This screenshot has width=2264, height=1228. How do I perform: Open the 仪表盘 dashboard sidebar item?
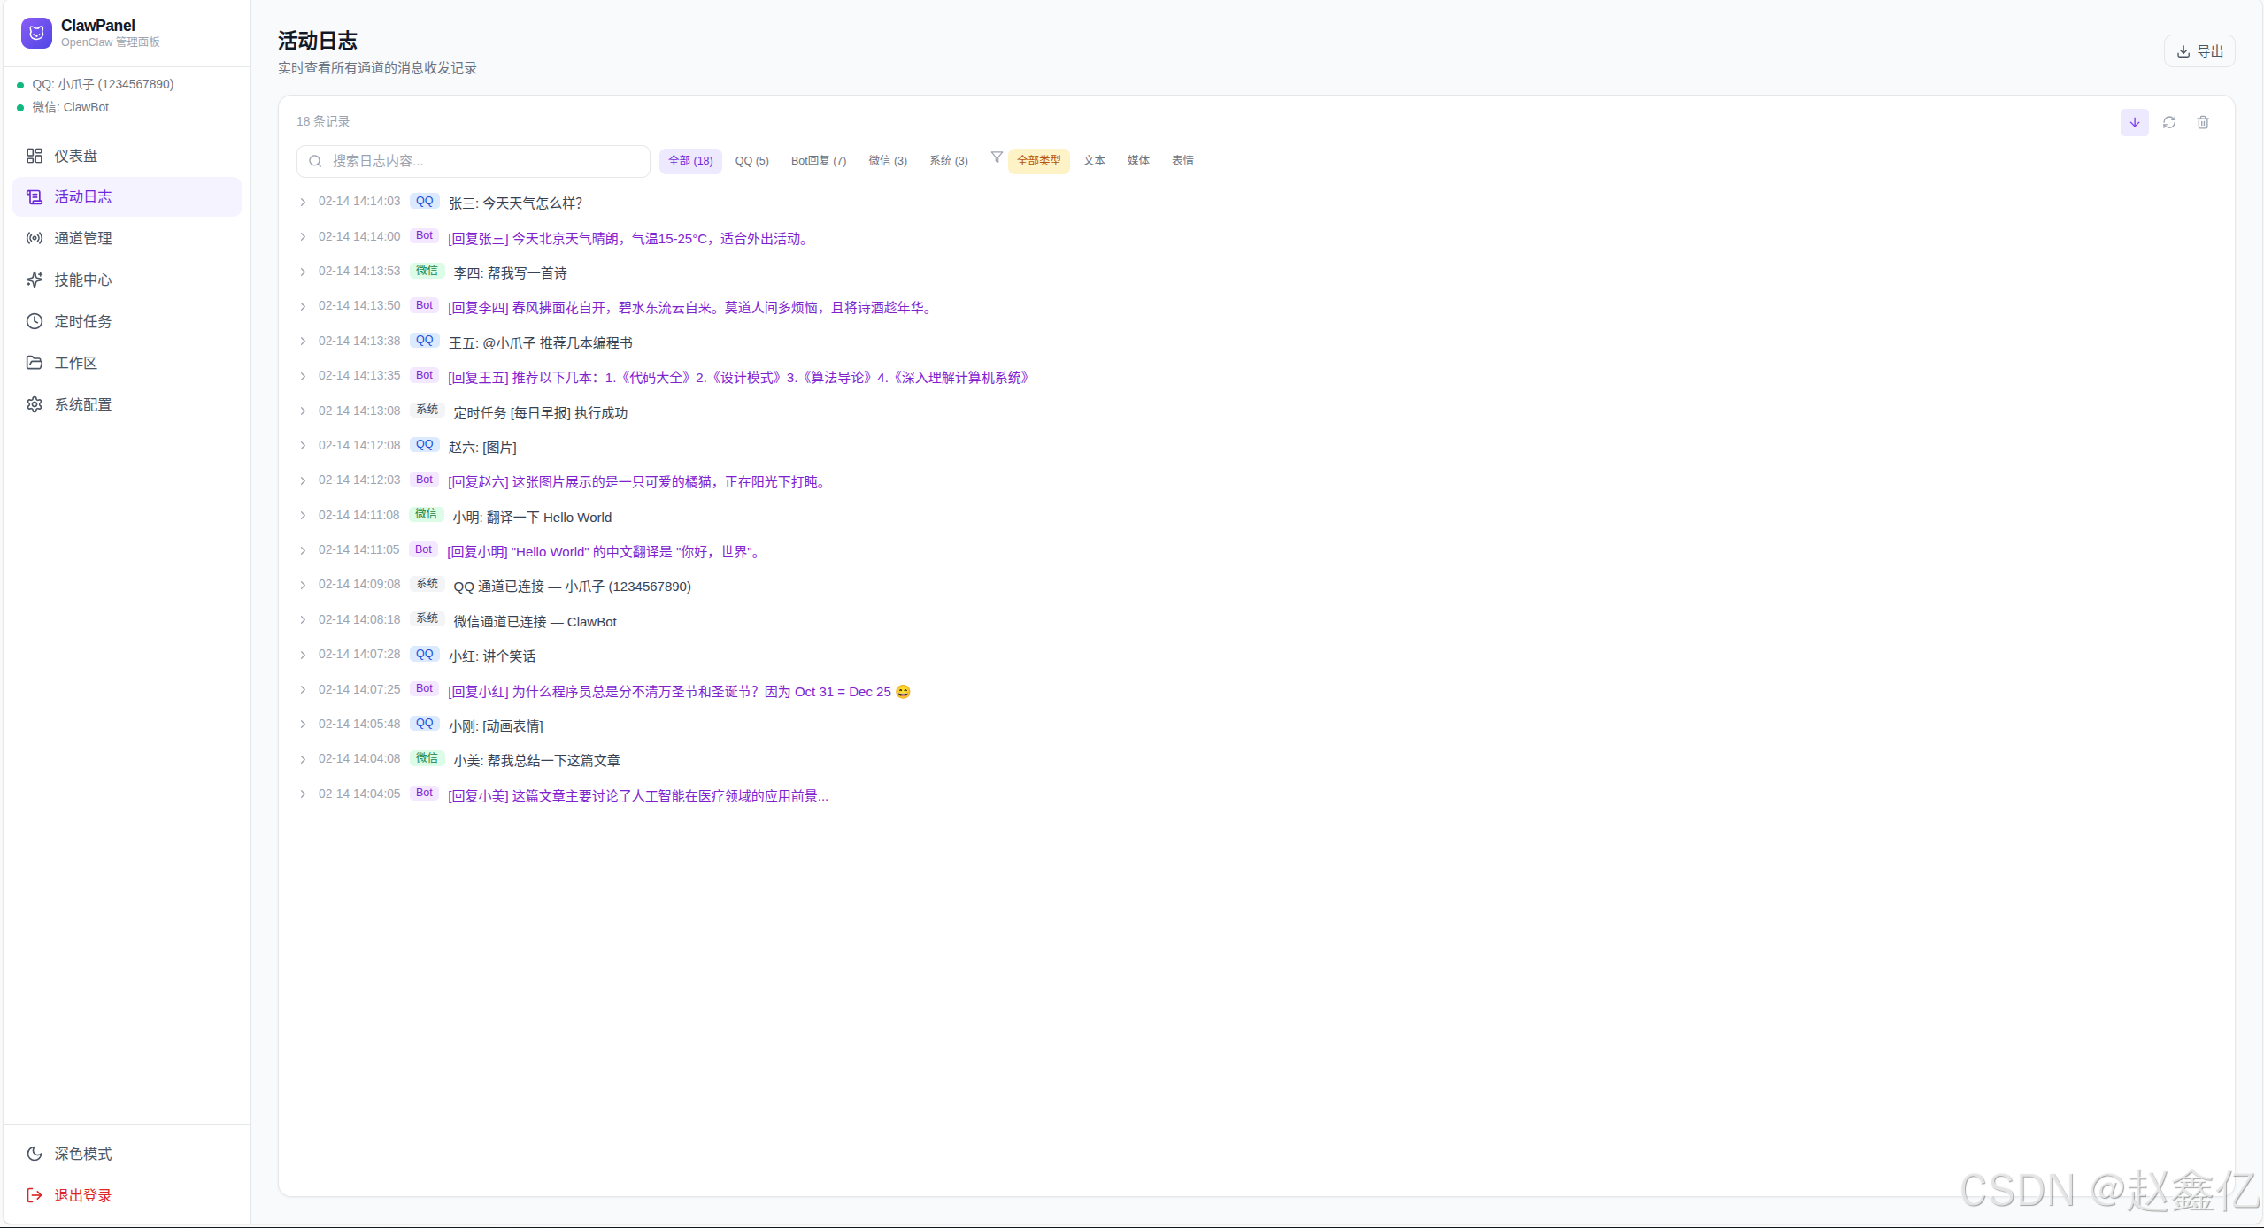76,156
